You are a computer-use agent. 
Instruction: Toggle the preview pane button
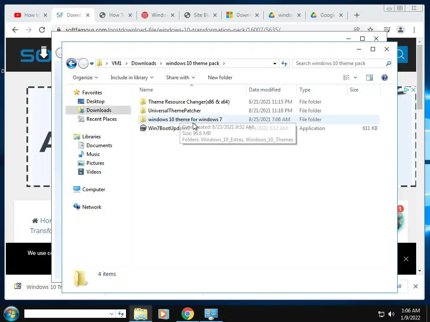(x=370, y=78)
